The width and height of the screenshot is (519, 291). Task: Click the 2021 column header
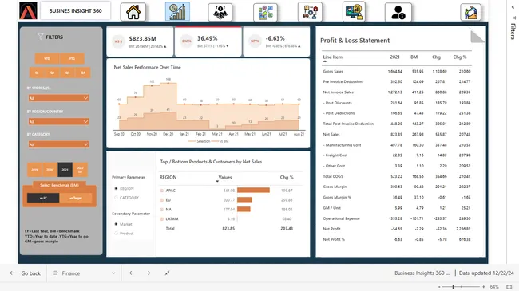[394, 57]
